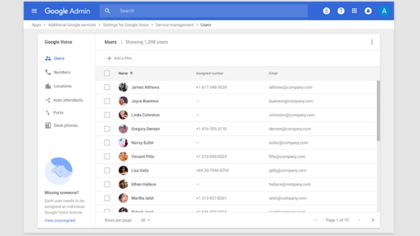
Task: Open the alerts bell notifications
Action: 369,11
